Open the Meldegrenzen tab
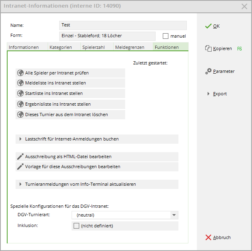The width and height of the screenshot is (252, 251). point(130,47)
